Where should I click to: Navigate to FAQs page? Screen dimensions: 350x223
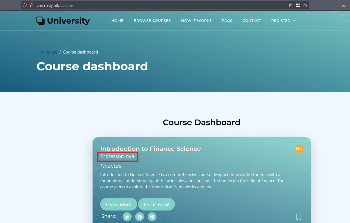227,21
